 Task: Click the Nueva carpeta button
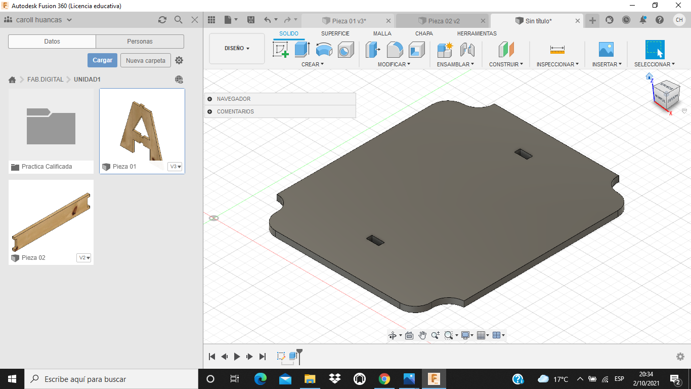(146, 60)
